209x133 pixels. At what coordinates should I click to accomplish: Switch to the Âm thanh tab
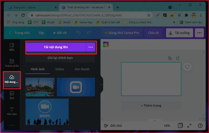point(82,69)
